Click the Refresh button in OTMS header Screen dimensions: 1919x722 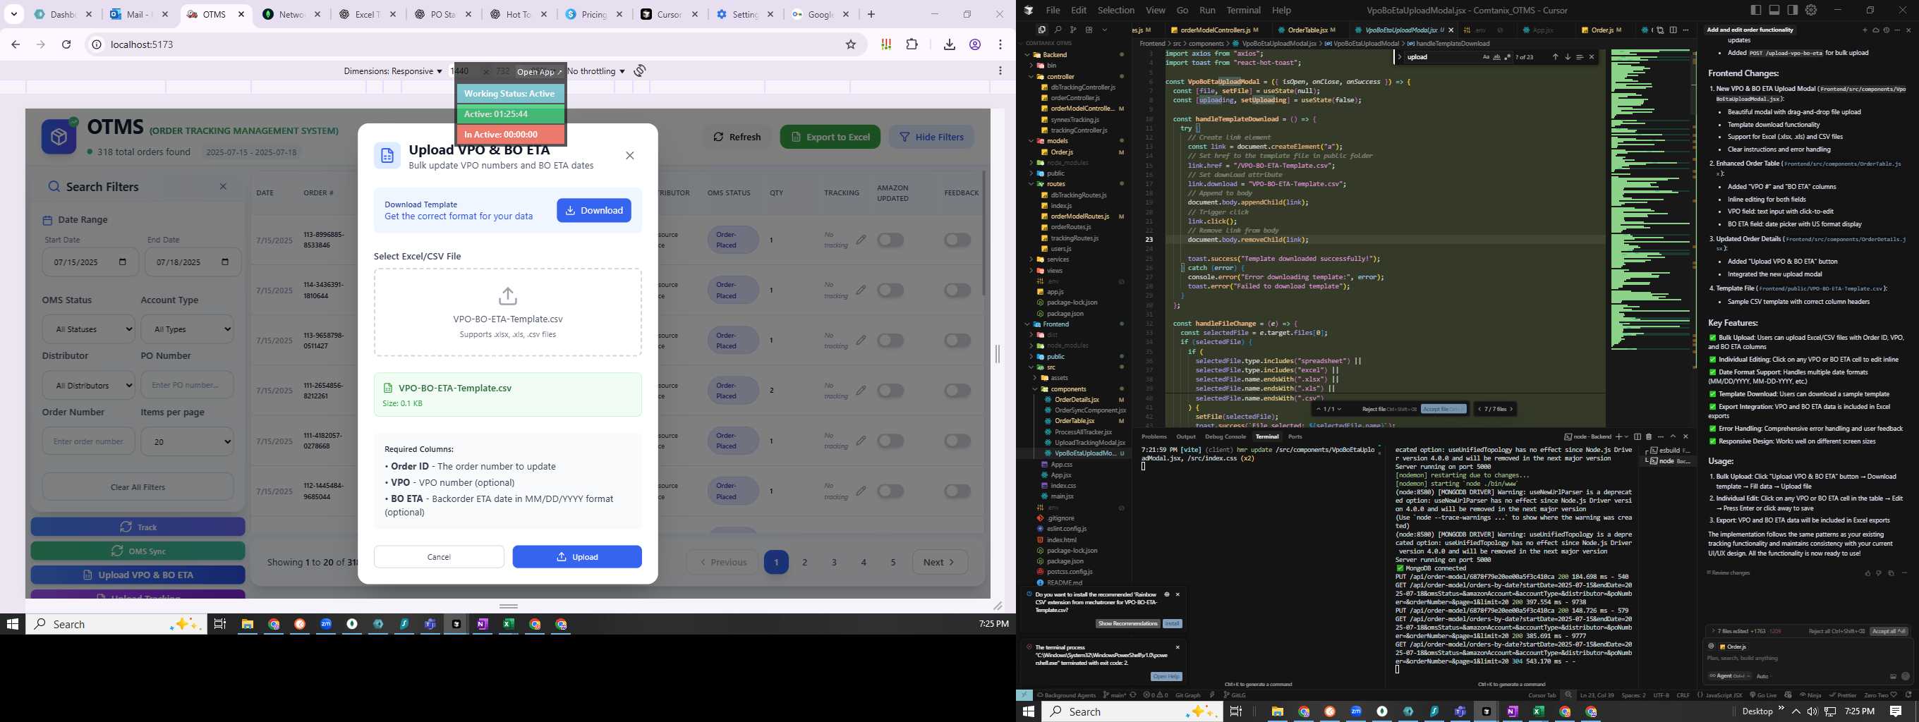tap(737, 137)
